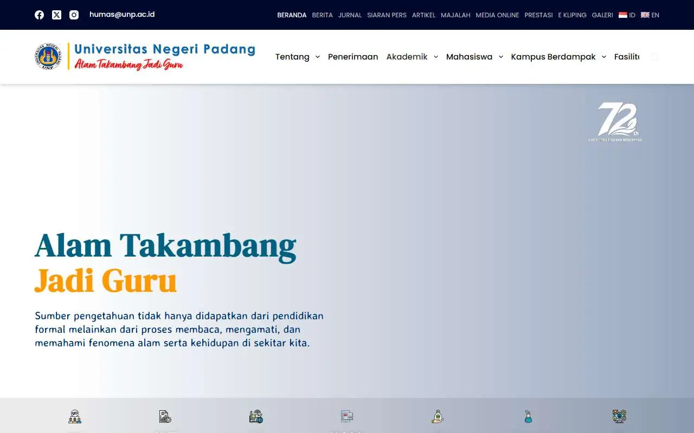Open E KLIPING link

pyautogui.click(x=572, y=15)
